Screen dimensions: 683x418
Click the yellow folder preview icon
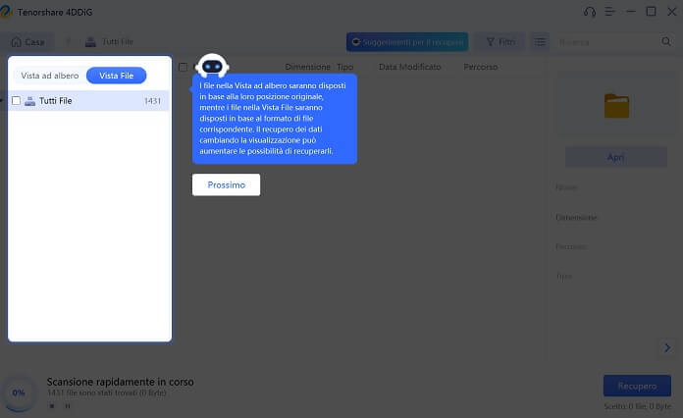616,106
